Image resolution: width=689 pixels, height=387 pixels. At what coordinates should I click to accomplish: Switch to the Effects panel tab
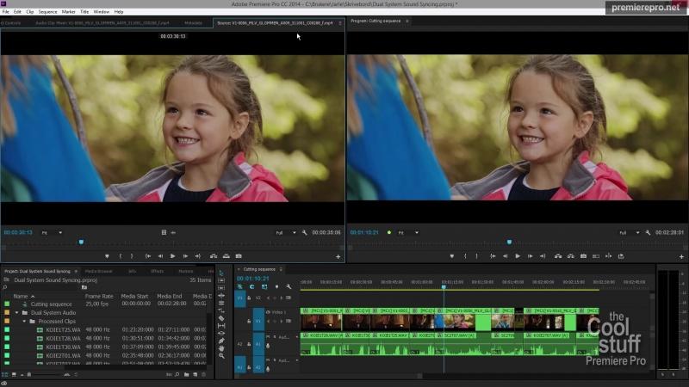click(x=158, y=271)
